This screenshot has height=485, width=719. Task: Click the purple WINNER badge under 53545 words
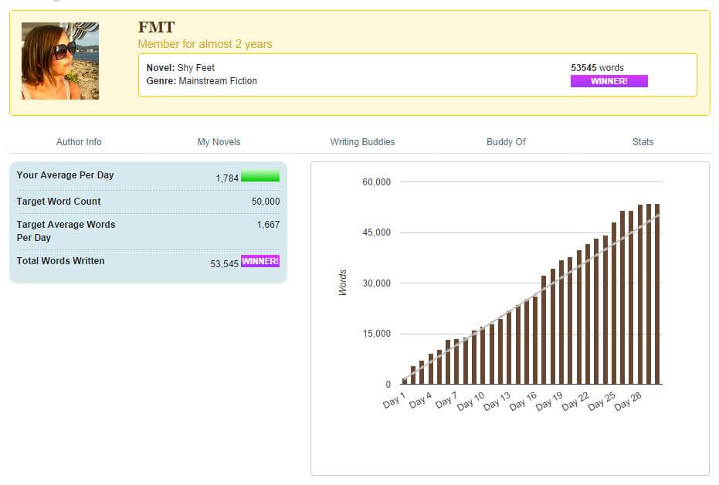pyautogui.click(x=609, y=81)
